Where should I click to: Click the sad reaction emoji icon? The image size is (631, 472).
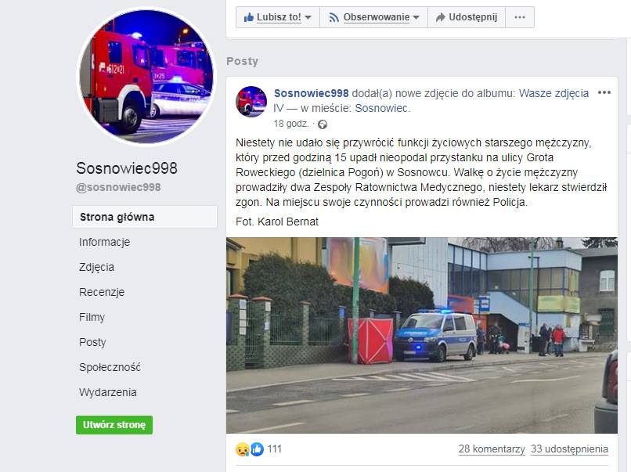pyautogui.click(x=243, y=449)
